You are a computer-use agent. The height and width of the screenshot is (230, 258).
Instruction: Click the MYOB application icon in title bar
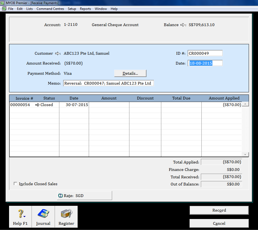pos(3,2)
